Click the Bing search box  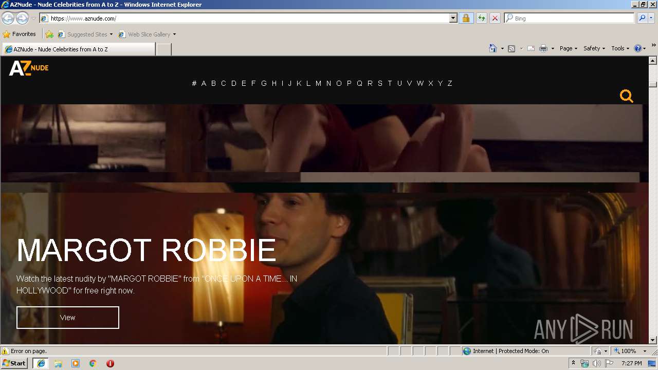click(x=569, y=18)
